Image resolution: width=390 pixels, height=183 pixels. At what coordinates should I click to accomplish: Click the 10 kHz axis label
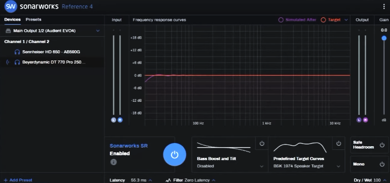(335, 123)
